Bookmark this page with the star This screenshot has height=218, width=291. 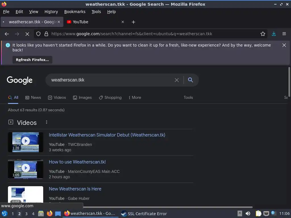tap(263, 34)
